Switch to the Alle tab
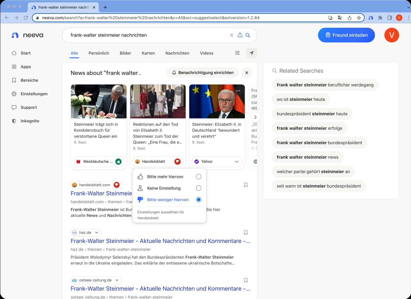Screen dimensions: 411x299 coord(74,53)
